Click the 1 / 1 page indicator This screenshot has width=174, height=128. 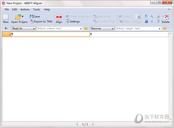coord(85,124)
